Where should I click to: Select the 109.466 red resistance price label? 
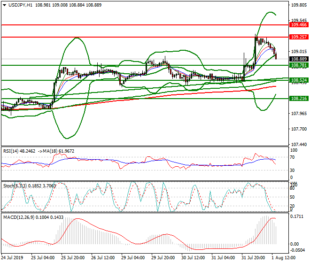299,25
